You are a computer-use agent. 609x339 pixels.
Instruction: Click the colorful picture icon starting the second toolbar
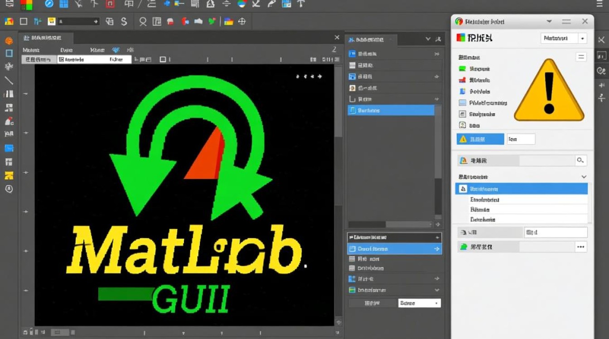(9, 21)
